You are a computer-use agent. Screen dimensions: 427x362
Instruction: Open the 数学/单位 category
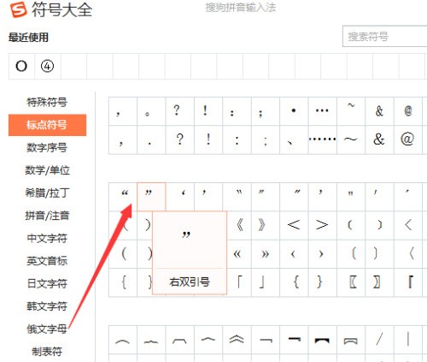tap(47, 170)
